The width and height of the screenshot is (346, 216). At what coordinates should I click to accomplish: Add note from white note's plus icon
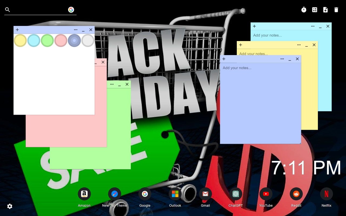(17, 30)
